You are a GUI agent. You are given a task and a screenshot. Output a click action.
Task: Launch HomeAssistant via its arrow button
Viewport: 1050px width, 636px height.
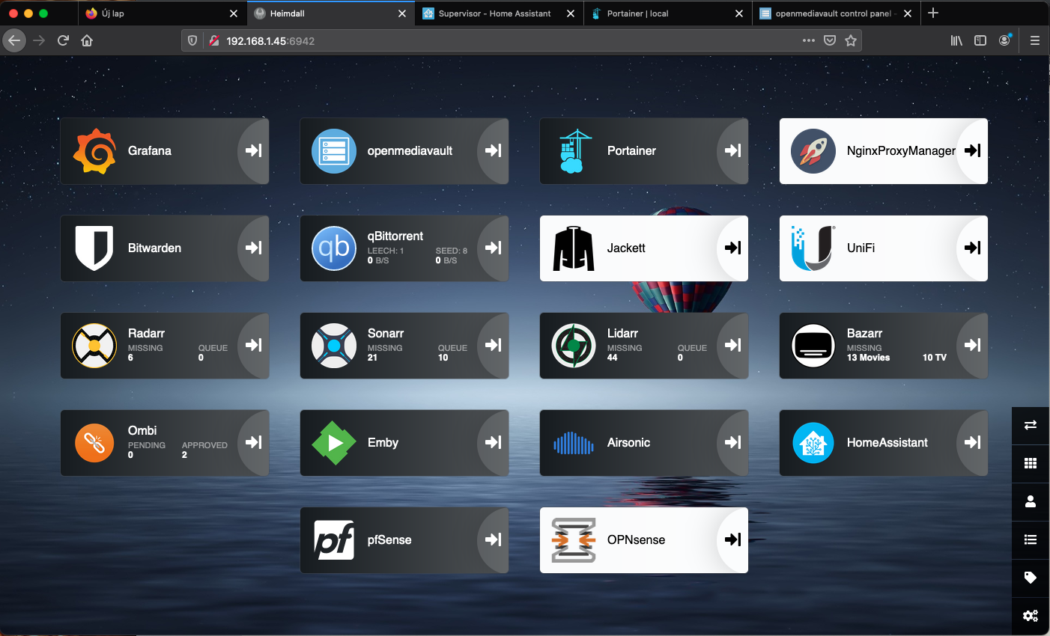click(x=973, y=442)
